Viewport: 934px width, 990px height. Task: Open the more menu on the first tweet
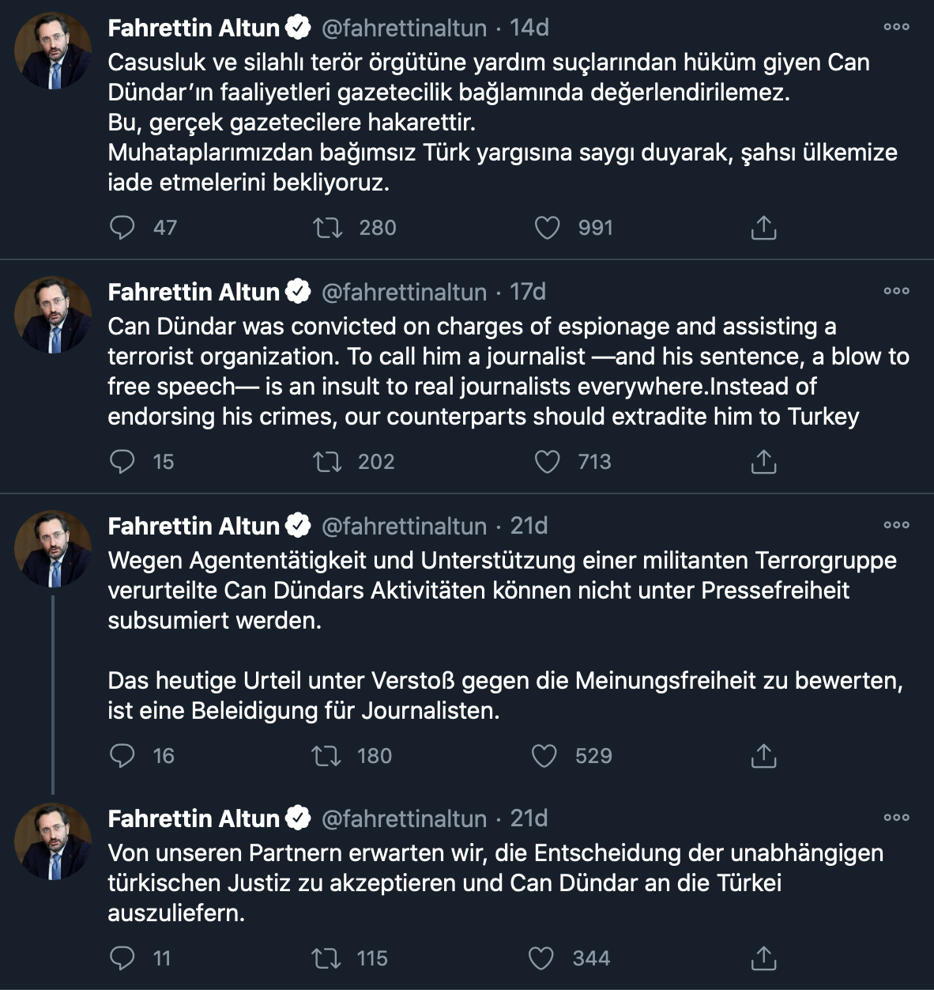[x=897, y=26]
